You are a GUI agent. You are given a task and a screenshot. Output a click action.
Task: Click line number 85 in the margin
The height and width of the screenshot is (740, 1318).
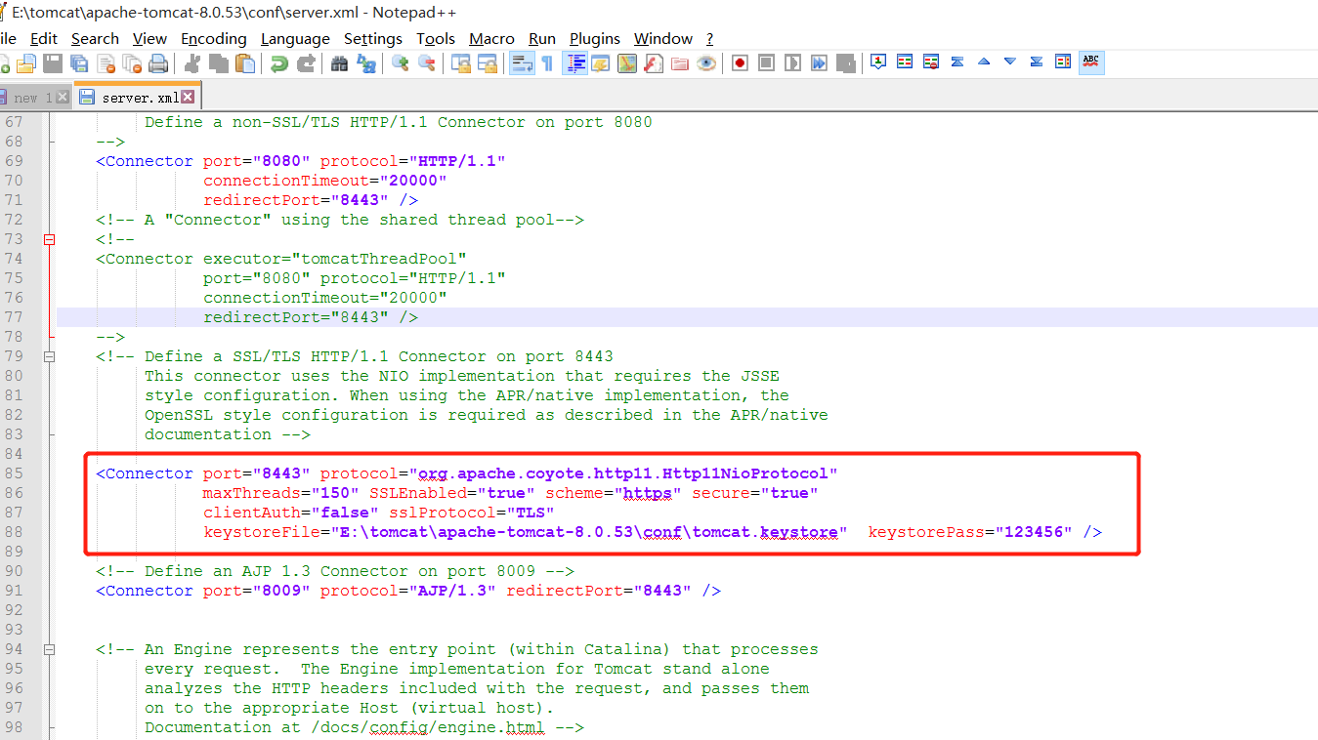click(x=13, y=473)
